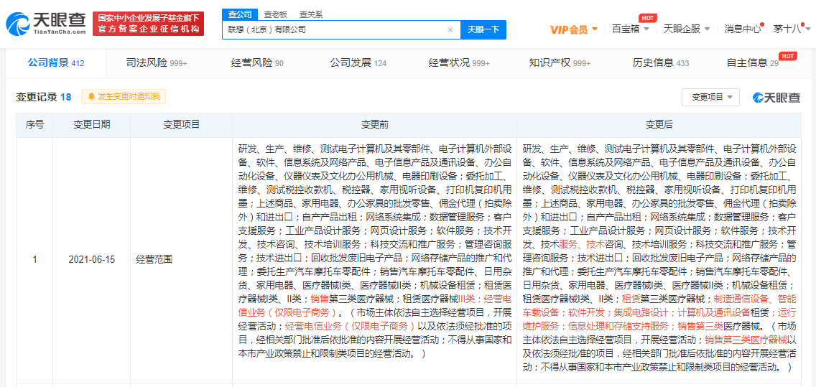Switch to the 历史信息 tab
This screenshot has height=387, width=816.
tap(660, 63)
